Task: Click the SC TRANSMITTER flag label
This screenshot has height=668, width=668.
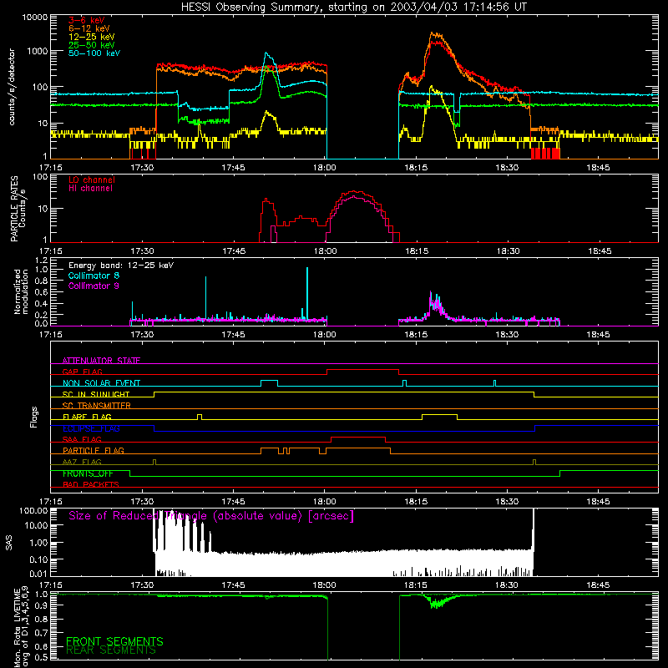Action: click(97, 405)
